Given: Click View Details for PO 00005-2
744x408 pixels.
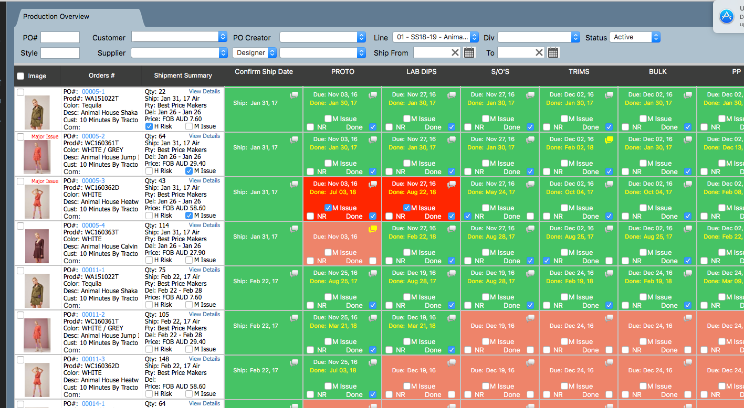Looking at the screenshot, I should point(205,136).
